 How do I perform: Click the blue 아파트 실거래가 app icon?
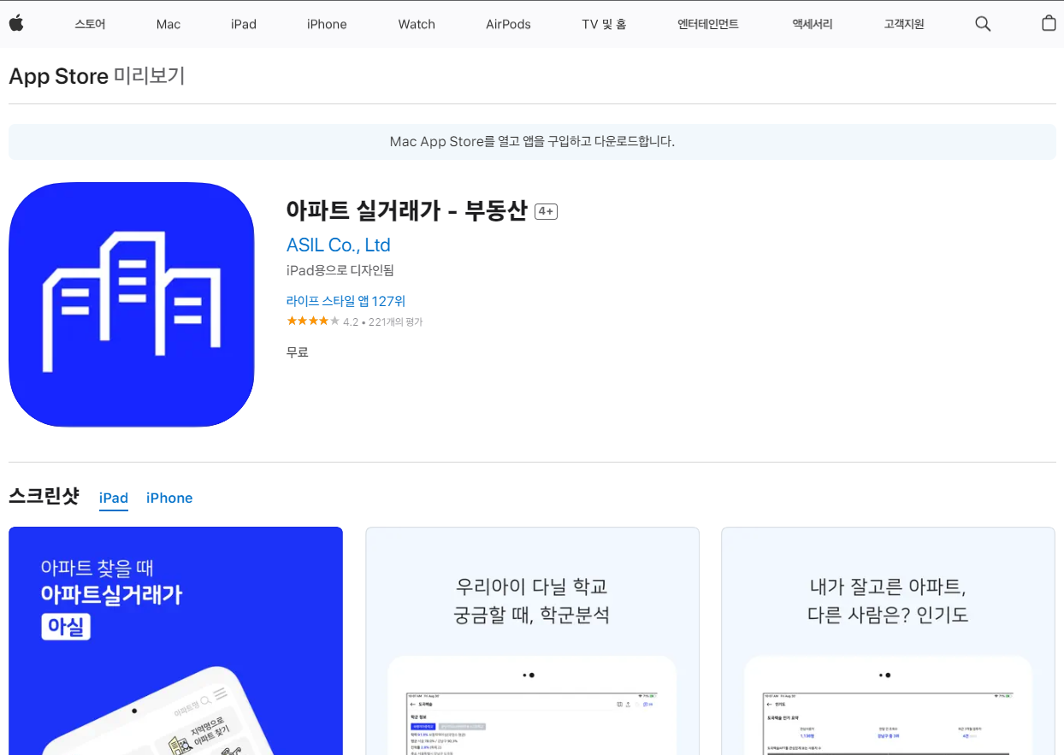point(131,304)
